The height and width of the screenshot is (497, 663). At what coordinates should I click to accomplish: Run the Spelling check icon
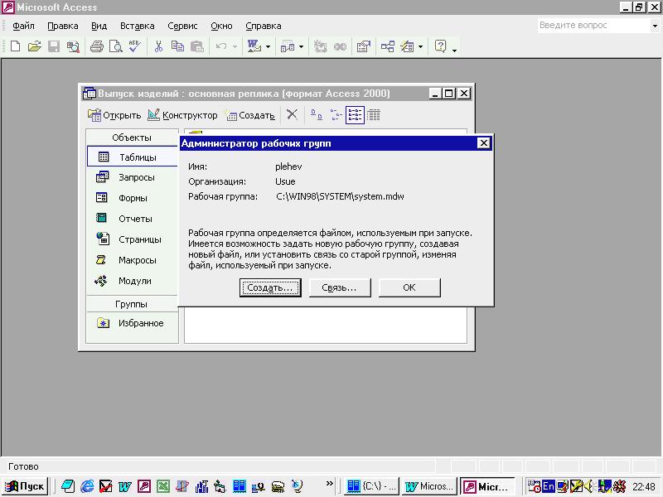point(135,46)
